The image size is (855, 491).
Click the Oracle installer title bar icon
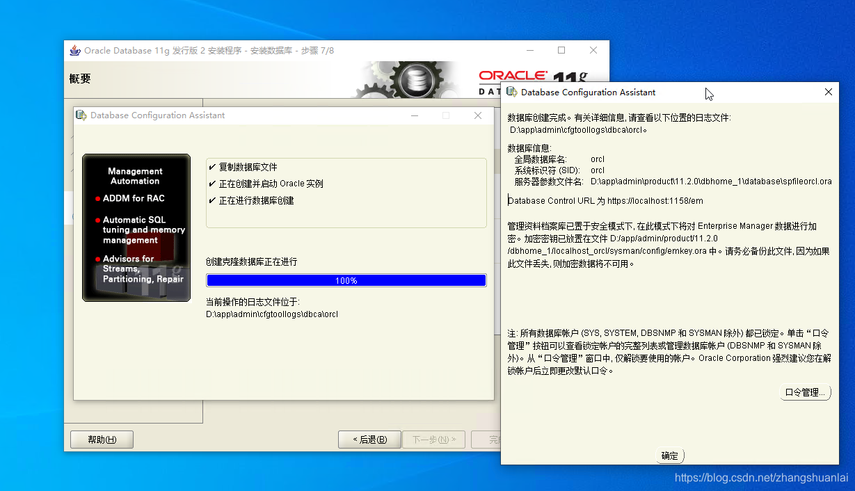[75, 51]
